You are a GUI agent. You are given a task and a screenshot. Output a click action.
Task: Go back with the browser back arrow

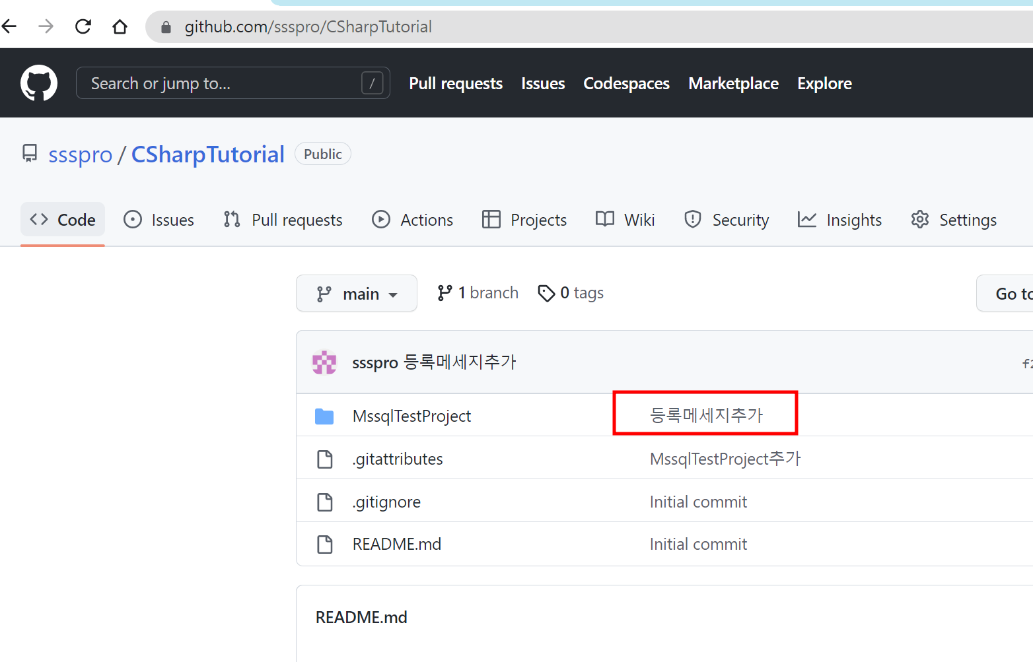[x=9, y=26]
